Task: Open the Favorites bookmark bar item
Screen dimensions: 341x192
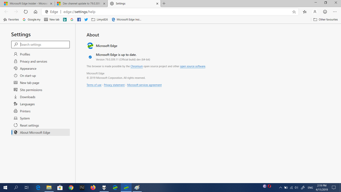Action: coord(11,19)
